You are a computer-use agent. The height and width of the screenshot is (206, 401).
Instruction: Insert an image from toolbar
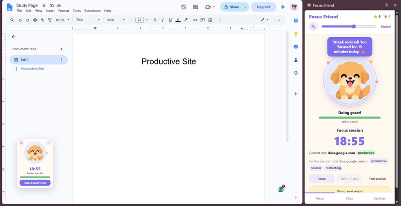tap(210, 20)
